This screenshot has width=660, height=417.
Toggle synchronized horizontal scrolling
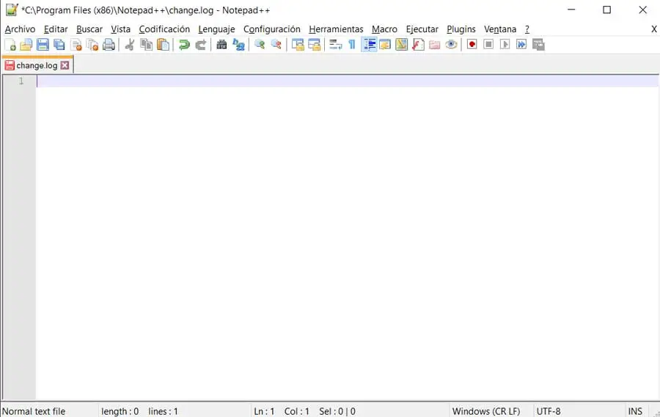pos(314,45)
